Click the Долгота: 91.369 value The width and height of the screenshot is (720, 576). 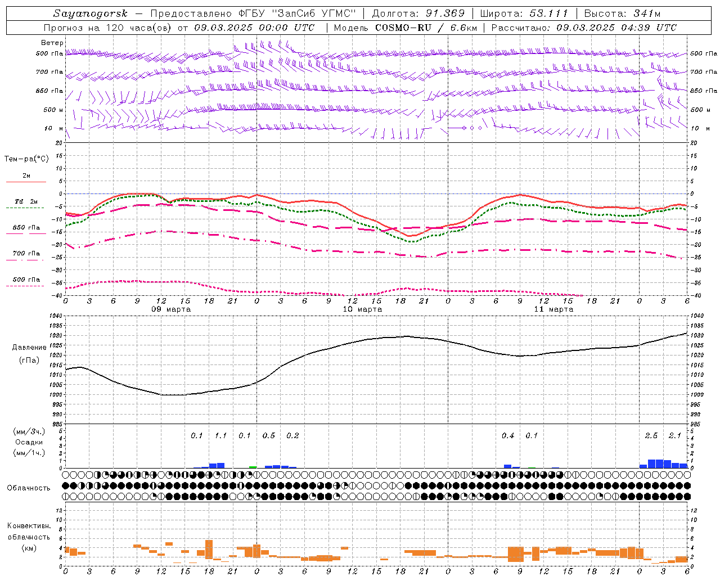pos(418,13)
